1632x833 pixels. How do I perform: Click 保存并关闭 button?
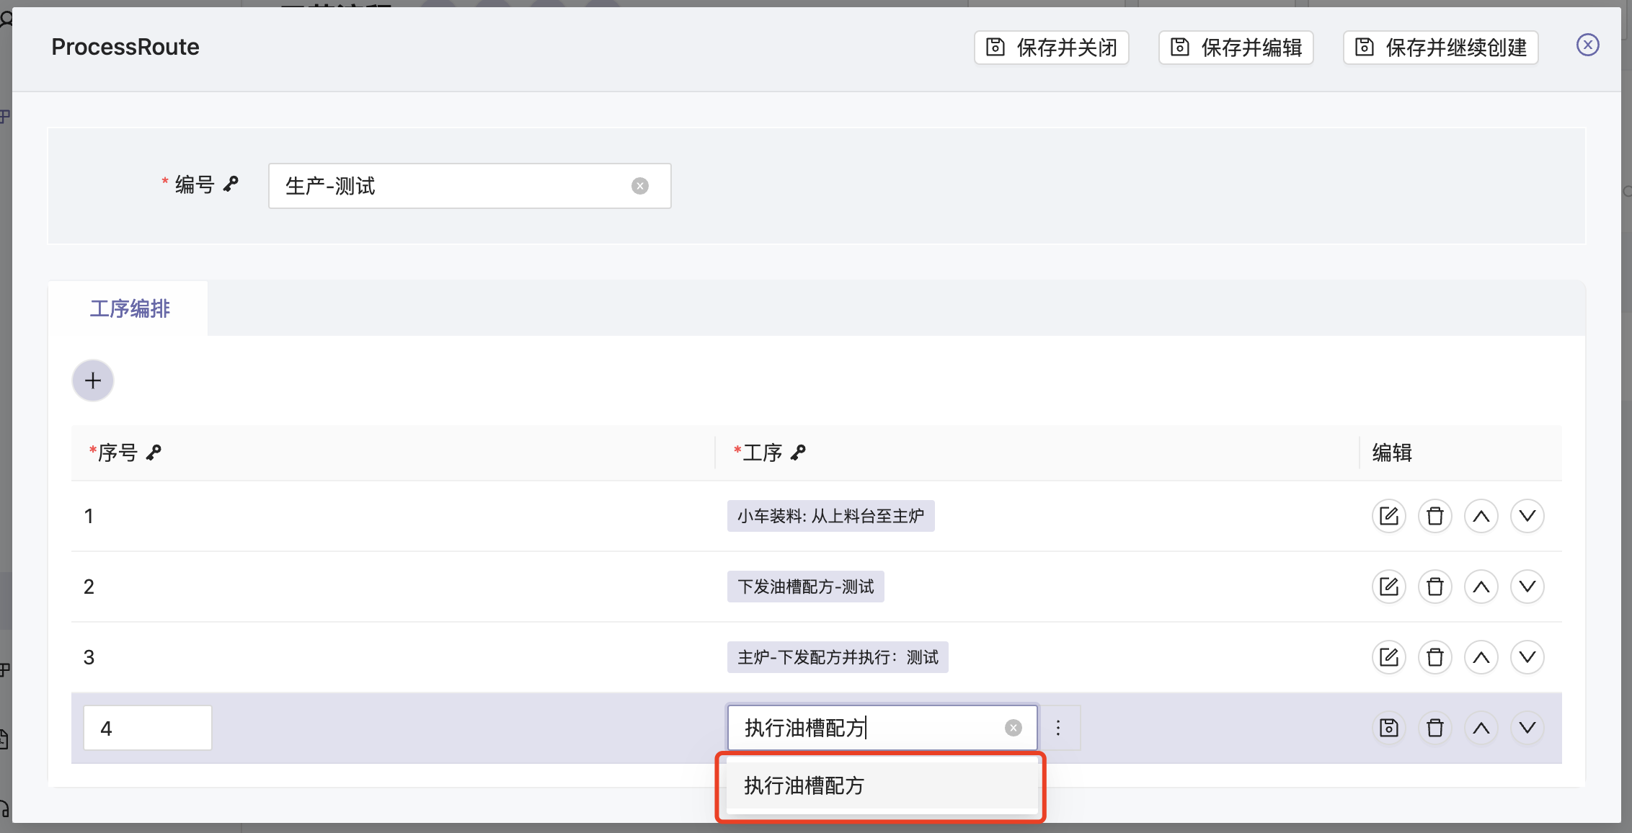point(1051,48)
